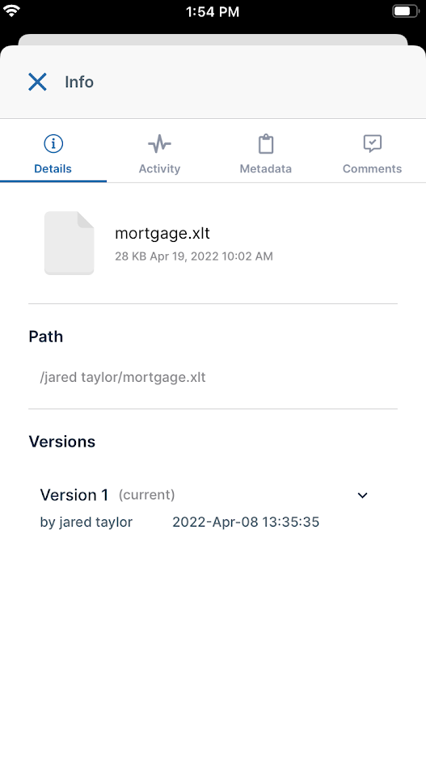Tap the 1:54 PM clock
426x758 pixels.
point(213,11)
